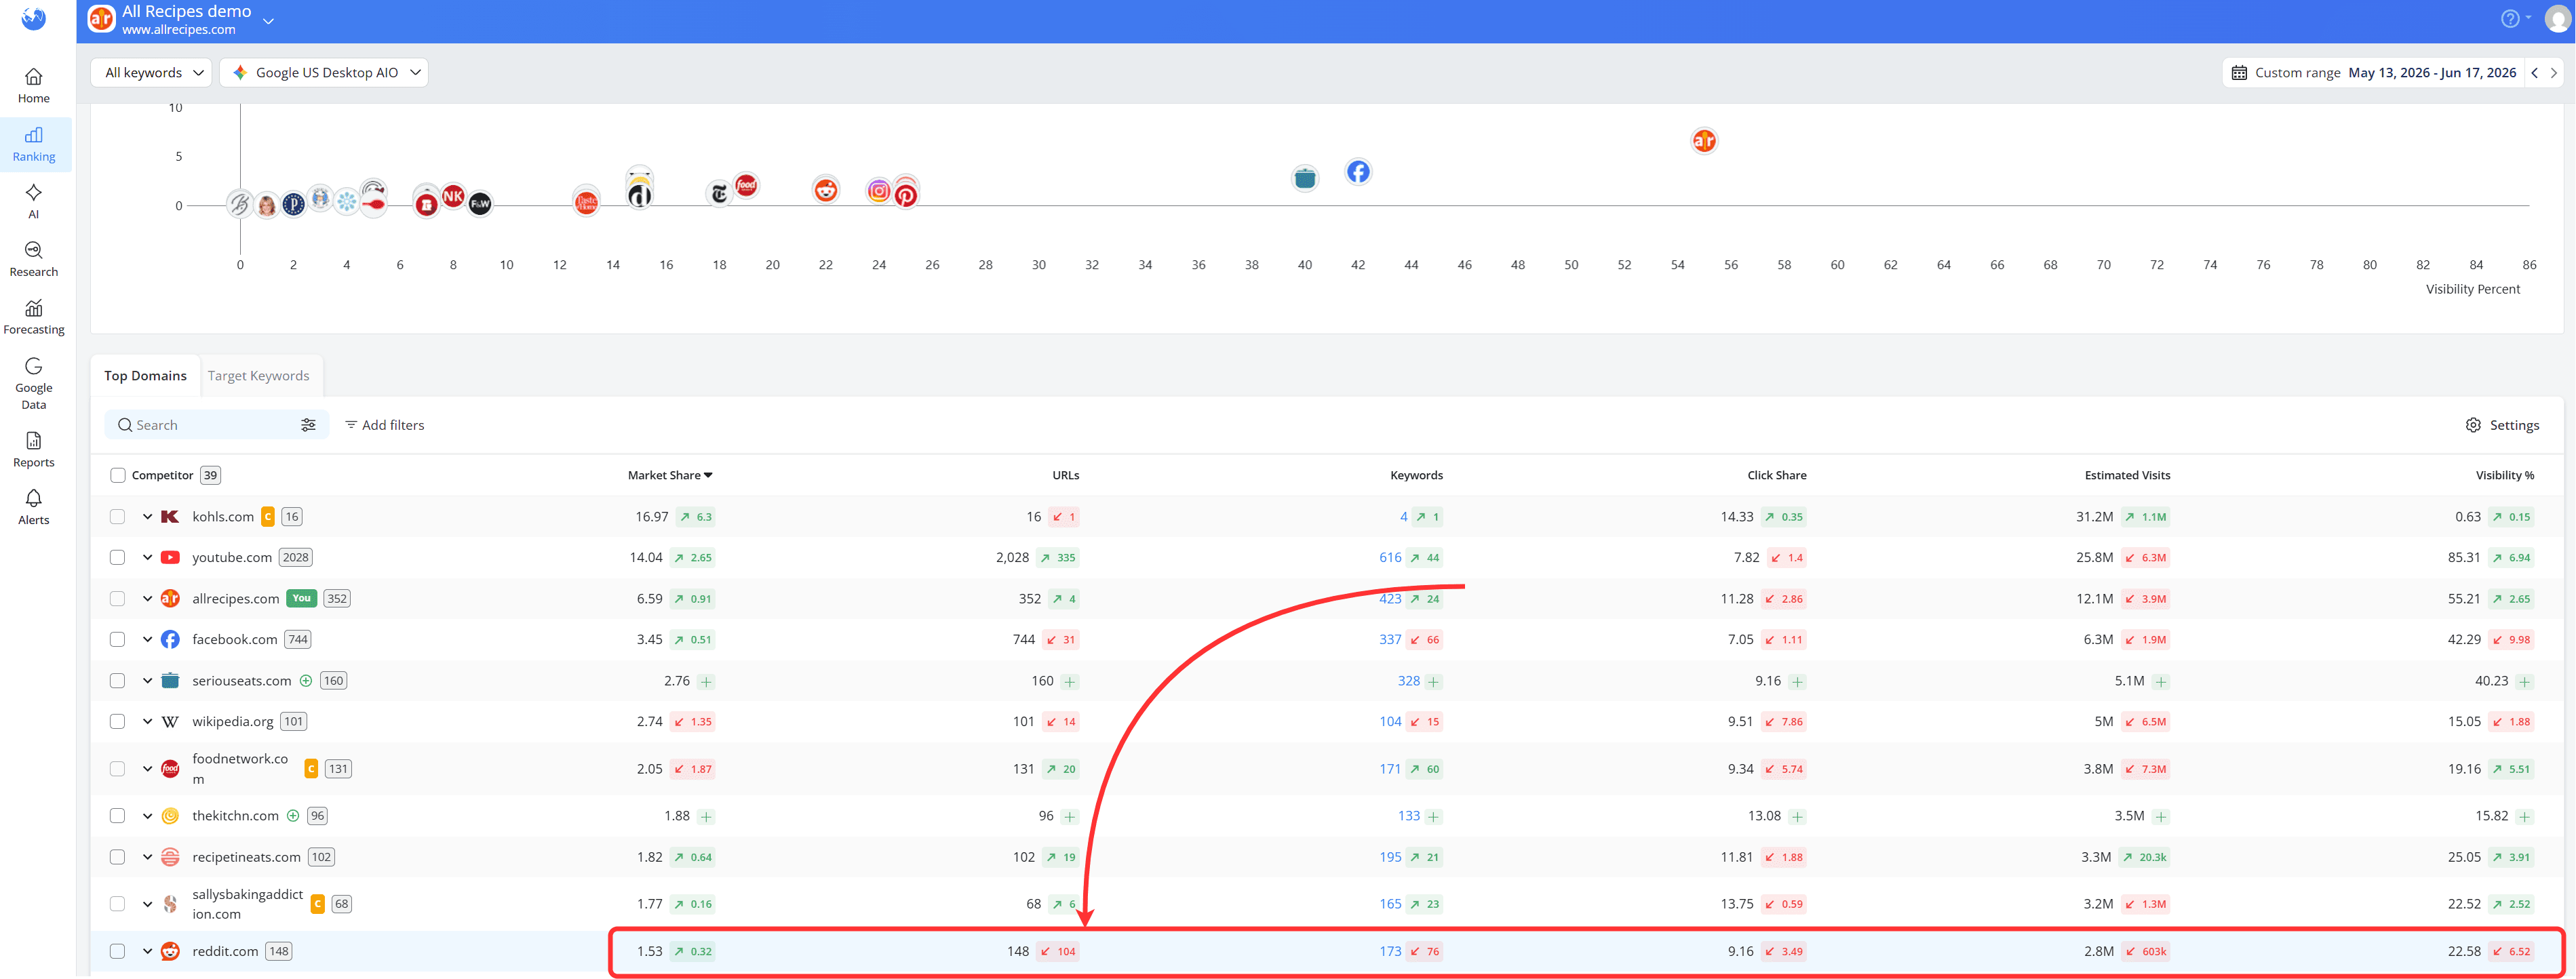This screenshot has height=979, width=2576.
Task: Click the app logo in top-left corner
Action: (x=33, y=19)
